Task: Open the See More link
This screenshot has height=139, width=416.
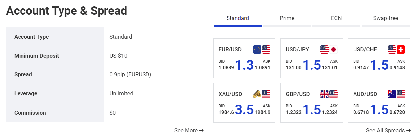Action: click(189, 130)
